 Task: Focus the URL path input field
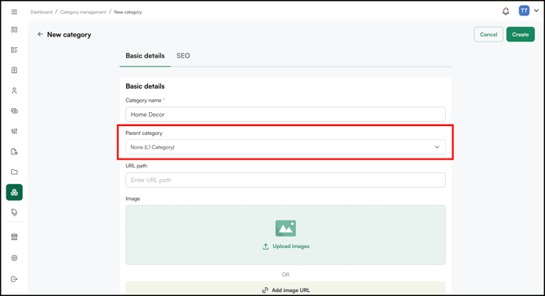tap(286, 180)
